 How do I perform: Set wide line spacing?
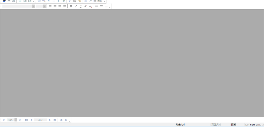tap(106, 6)
